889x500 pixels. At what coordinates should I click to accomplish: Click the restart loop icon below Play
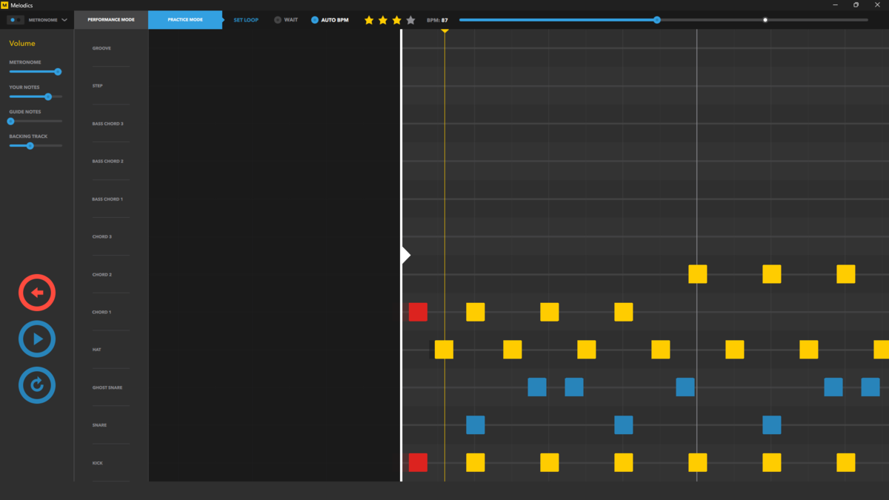pyautogui.click(x=36, y=384)
